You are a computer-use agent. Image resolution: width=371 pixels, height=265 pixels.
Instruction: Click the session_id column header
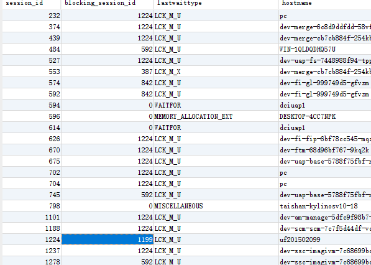coord(32,3)
